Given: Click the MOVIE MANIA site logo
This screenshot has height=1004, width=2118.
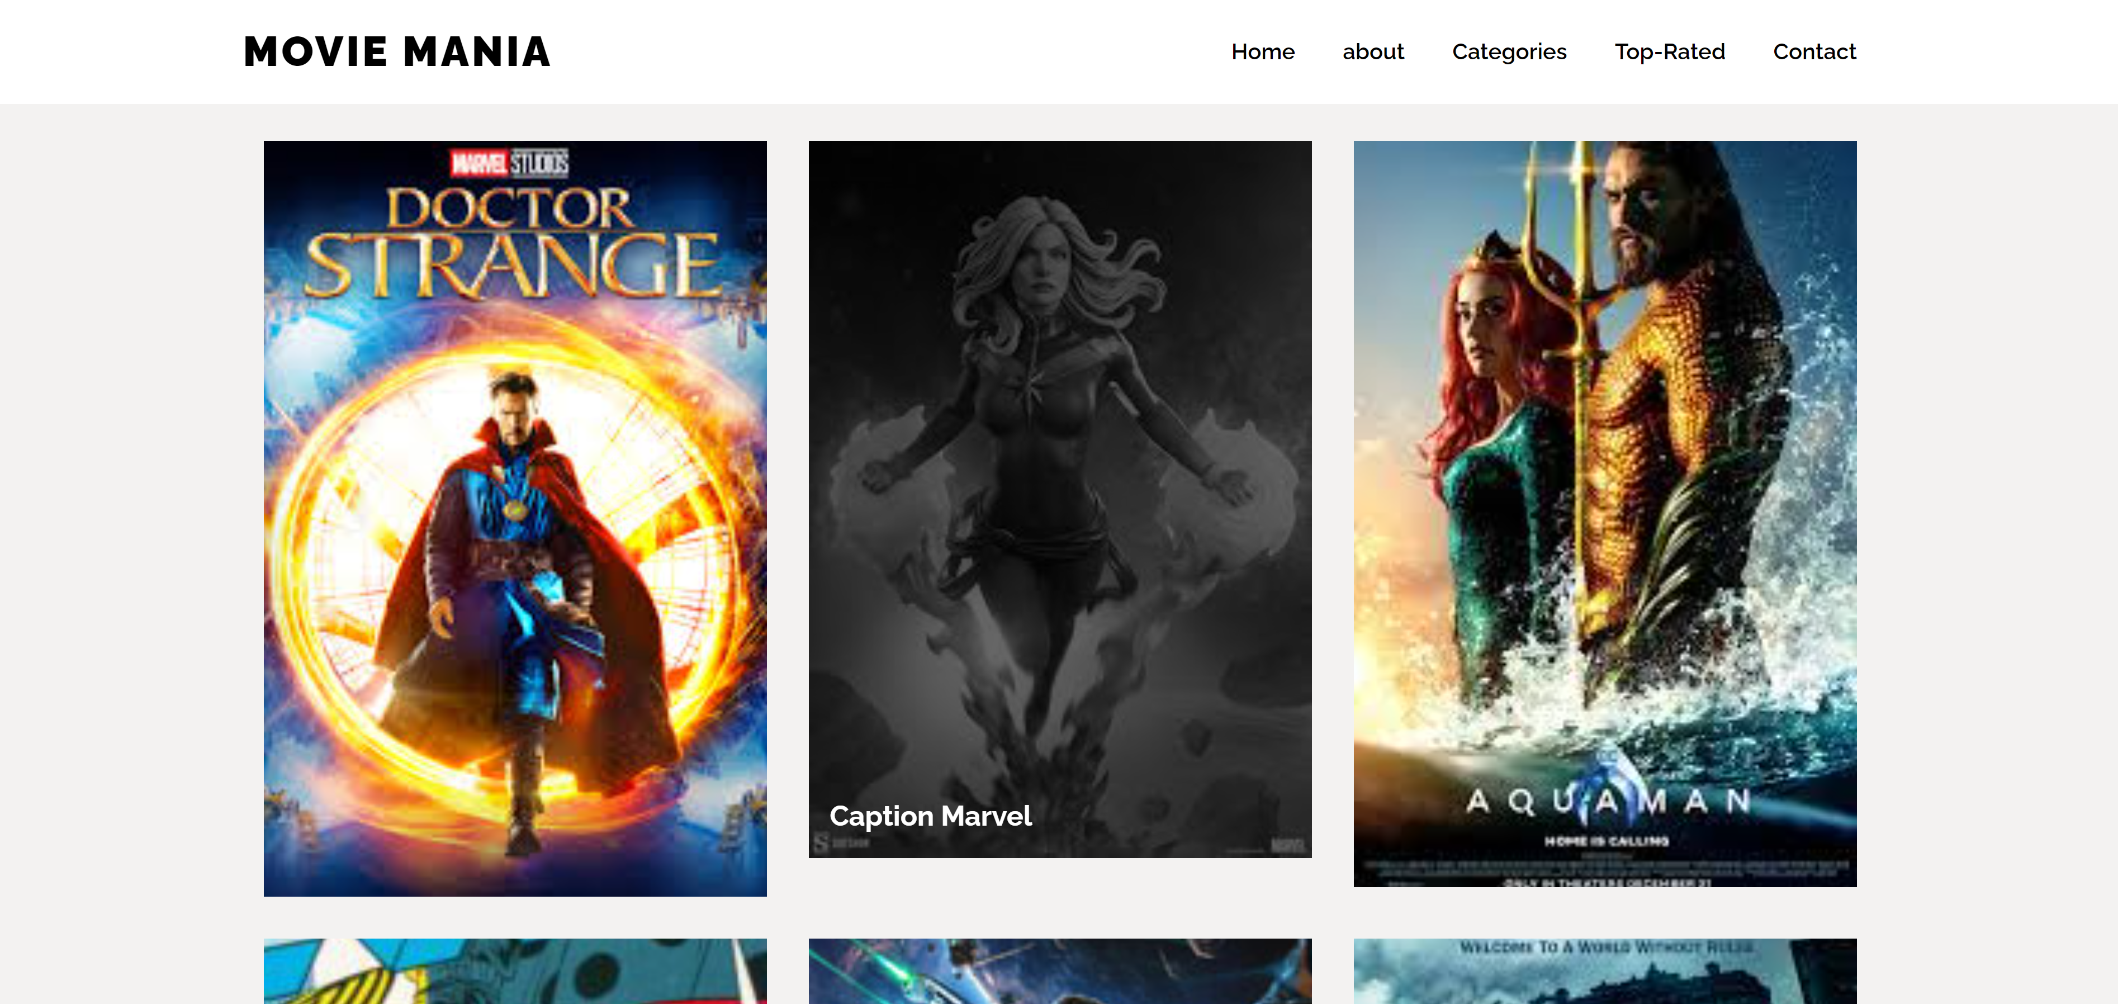Looking at the screenshot, I should click(x=397, y=52).
